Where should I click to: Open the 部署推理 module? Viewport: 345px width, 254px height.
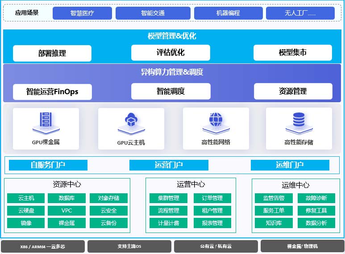tap(52, 53)
